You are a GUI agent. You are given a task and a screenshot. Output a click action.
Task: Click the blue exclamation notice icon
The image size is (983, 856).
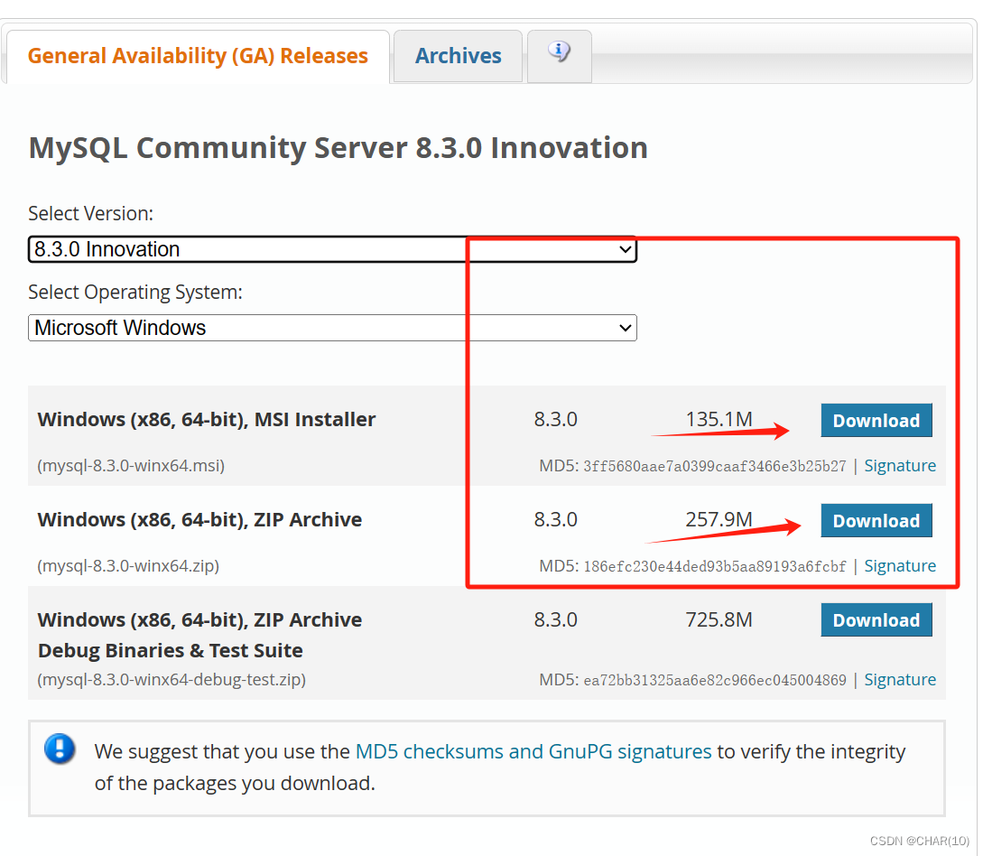click(x=60, y=749)
